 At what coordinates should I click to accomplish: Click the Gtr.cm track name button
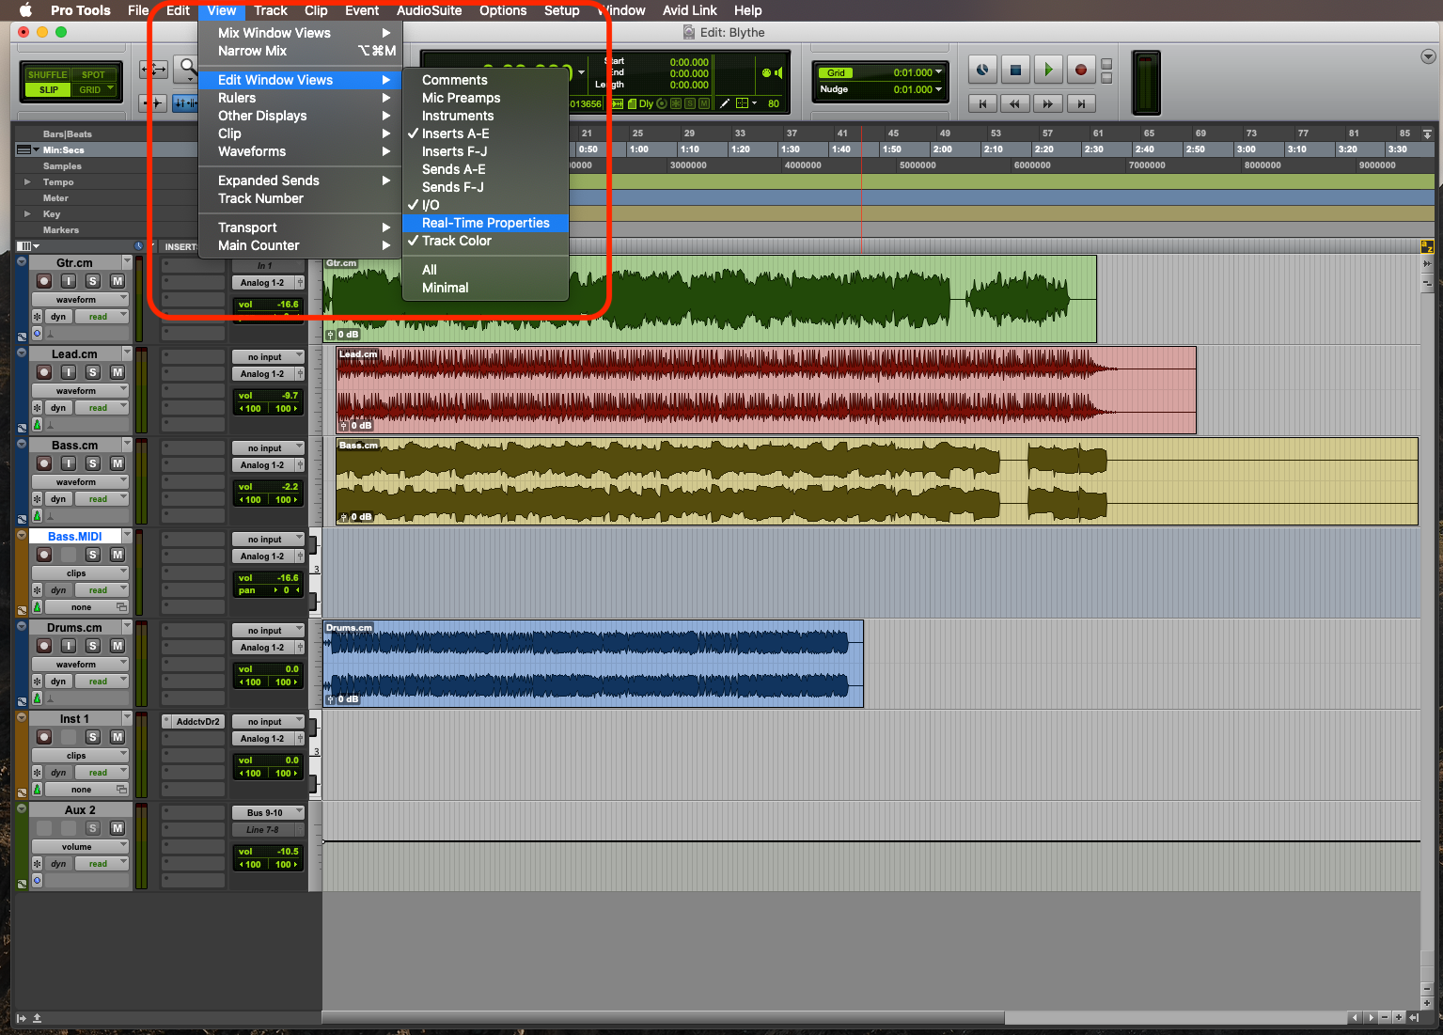pos(75,263)
